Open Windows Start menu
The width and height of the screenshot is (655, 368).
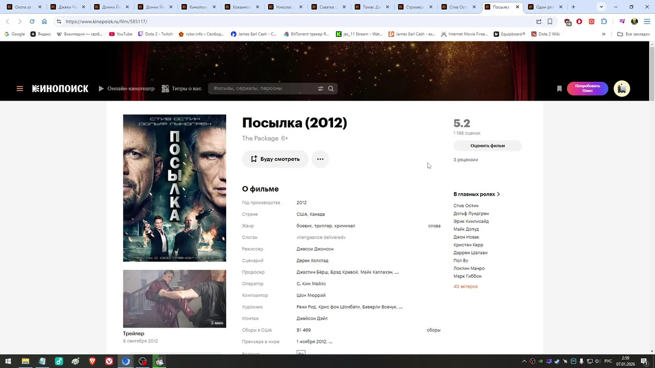[8, 361]
